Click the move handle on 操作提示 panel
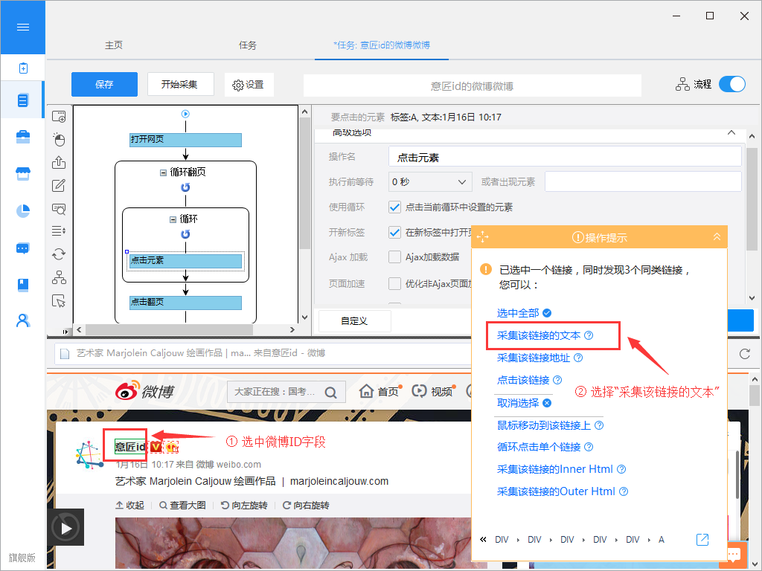Viewport: 762px width, 571px height. pyautogui.click(x=482, y=237)
